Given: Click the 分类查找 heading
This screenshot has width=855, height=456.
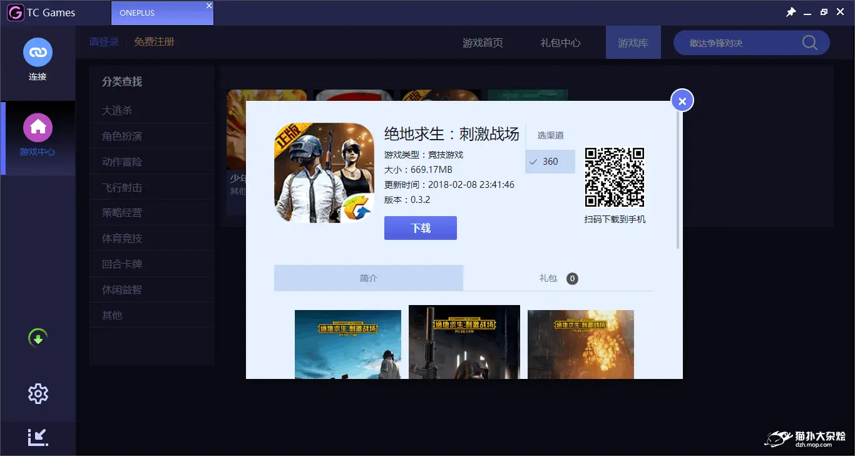Looking at the screenshot, I should click(122, 81).
